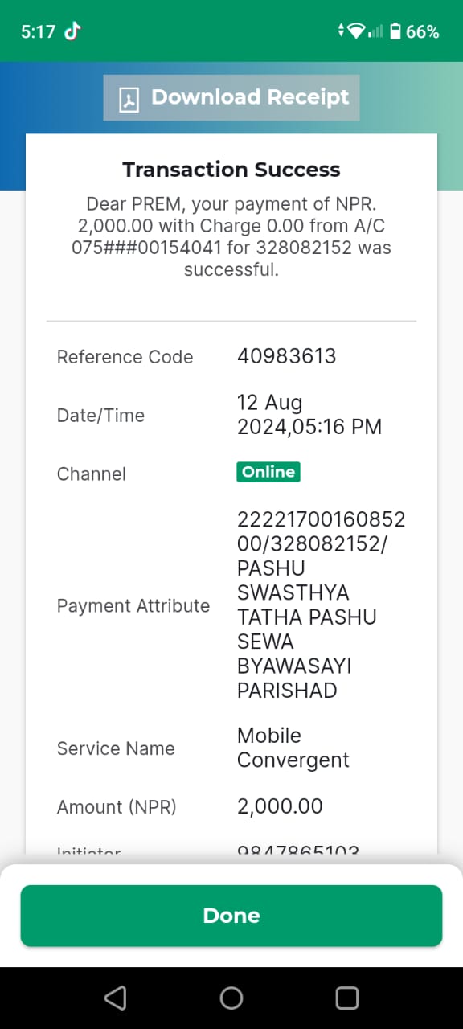Tap the Transaction Success heading
Viewport: 463px width, 1029px height.
pos(231,170)
